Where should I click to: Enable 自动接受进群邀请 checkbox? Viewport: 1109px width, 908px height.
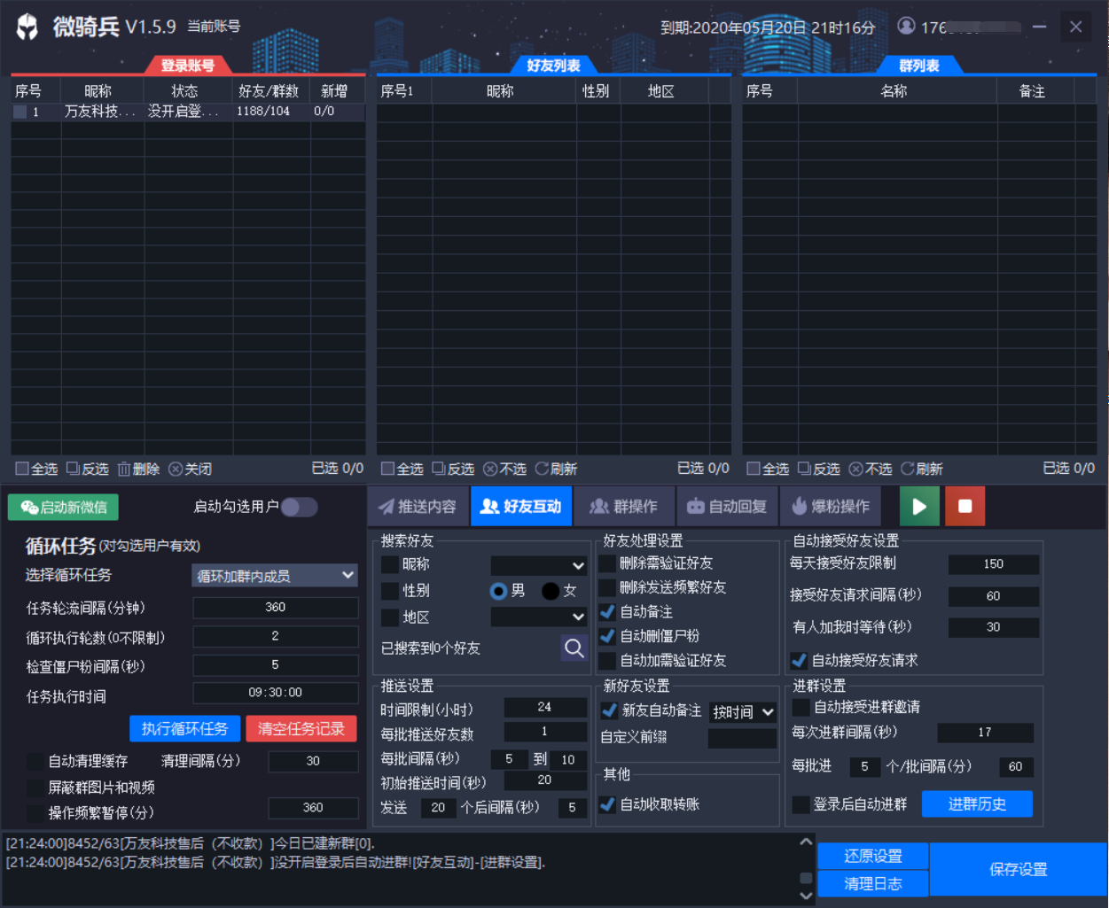pyautogui.click(x=801, y=707)
